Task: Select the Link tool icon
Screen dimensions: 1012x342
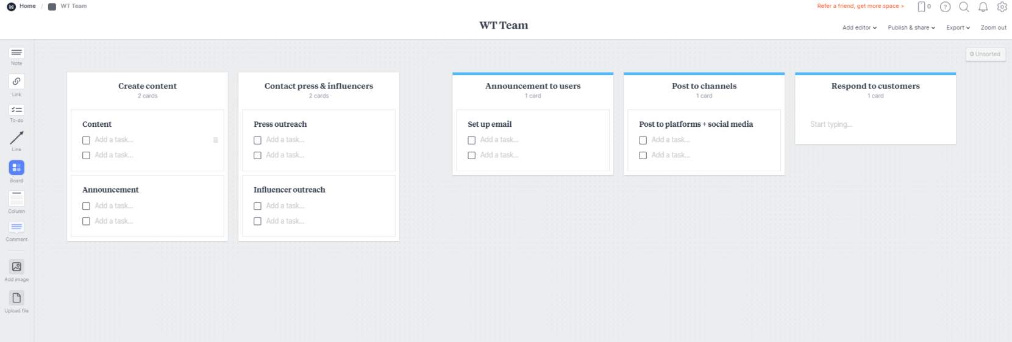Action: tap(16, 82)
